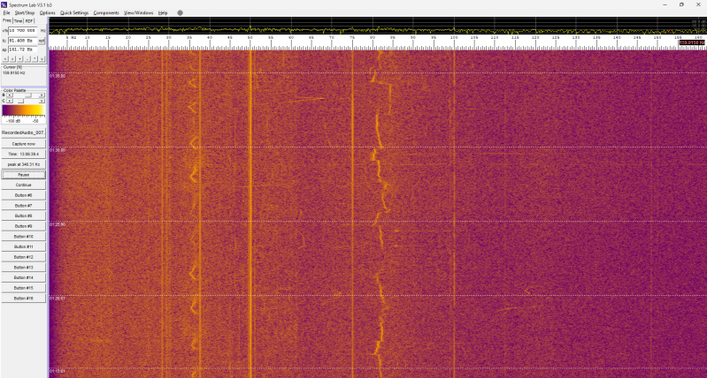The width and height of the screenshot is (707, 378).
Task: Click the down 'v' frequency button
Action: point(42,59)
